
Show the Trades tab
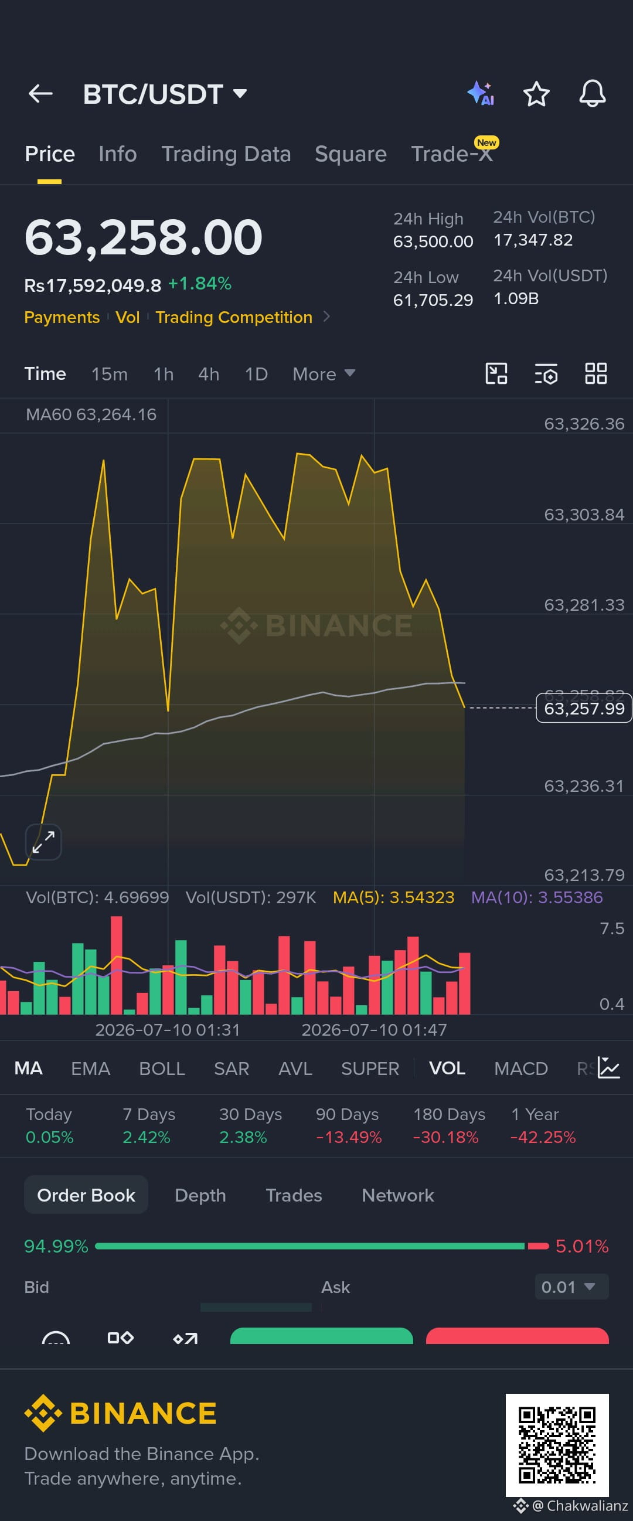[294, 1195]
